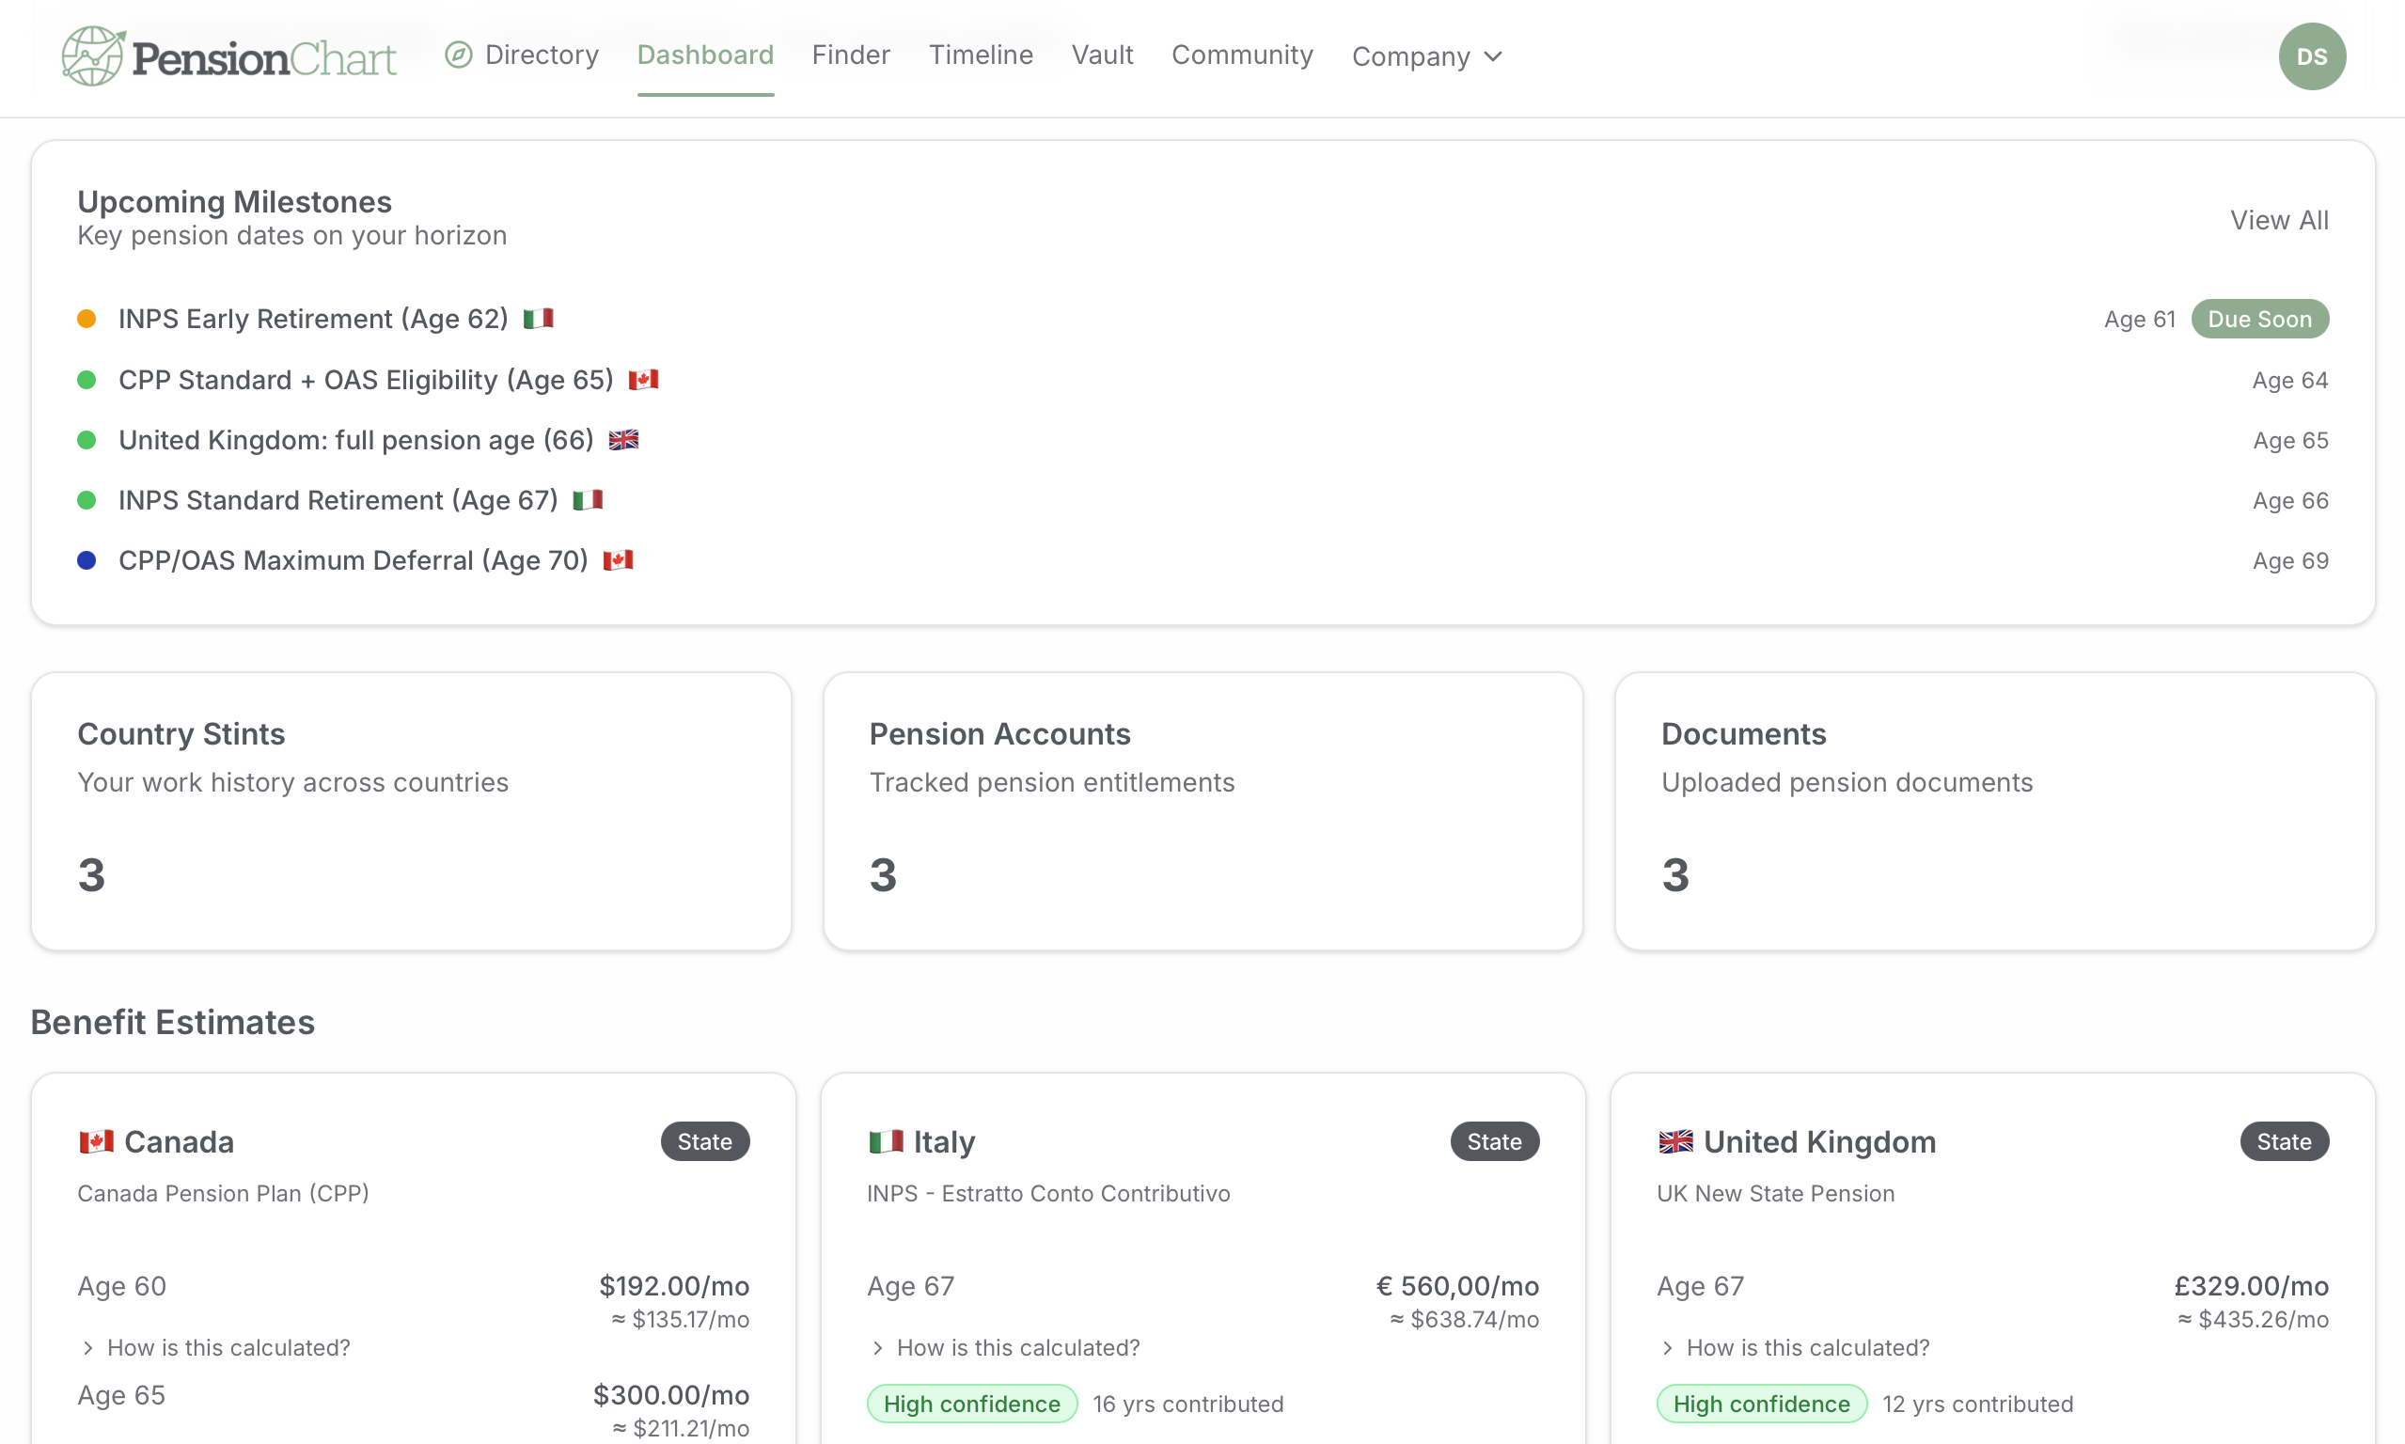The image size is (2405, 1444).
Task: Click the State badge on Italy card
Action: click(x=1494, y=1141)
